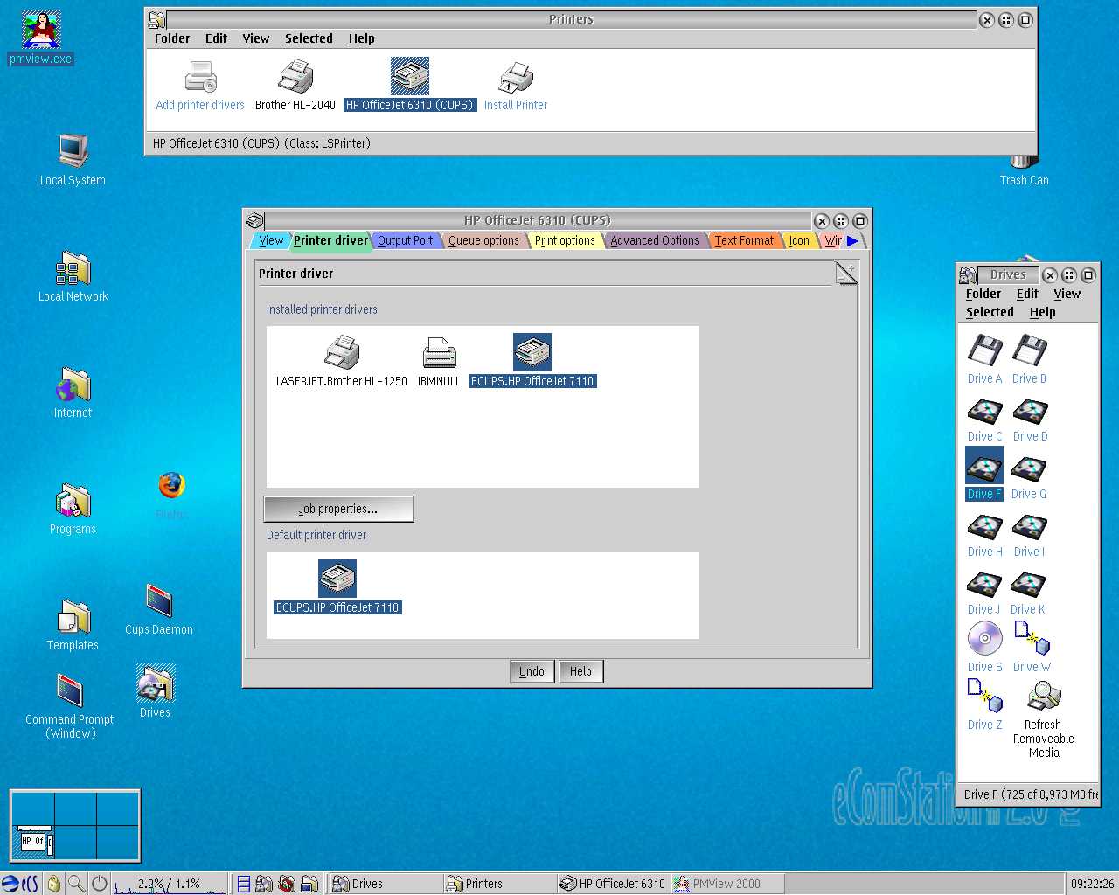The image size is (1119, 895).
Task: Switch to the Queue options tab
Action: (x=483, y=240)
